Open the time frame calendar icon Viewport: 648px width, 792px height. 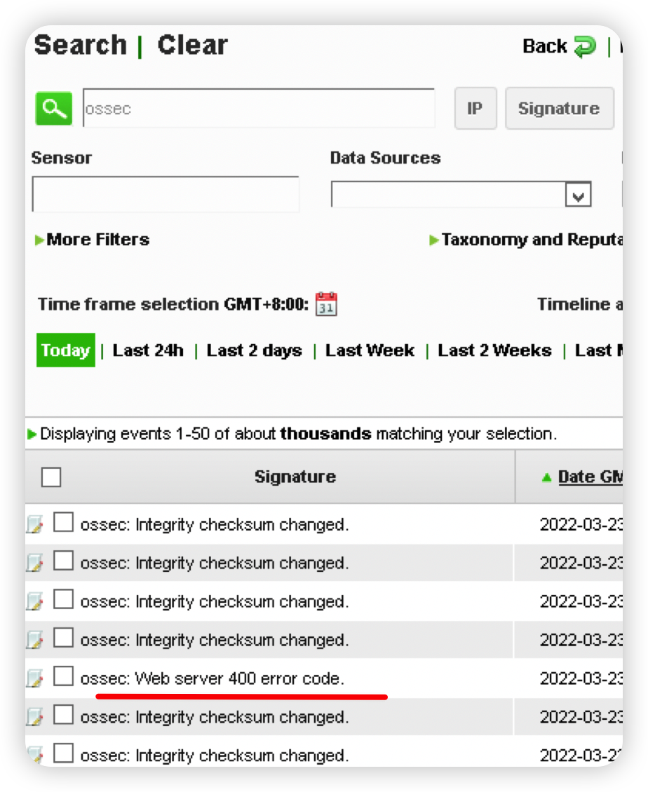pyautogui.click(x=326, y=303)
